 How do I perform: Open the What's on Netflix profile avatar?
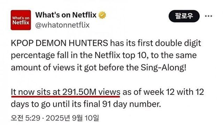click(21, 20)
